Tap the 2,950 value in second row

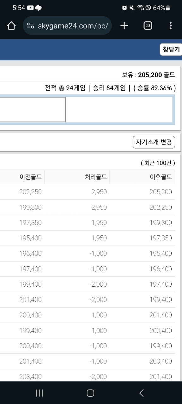point(99,207)
